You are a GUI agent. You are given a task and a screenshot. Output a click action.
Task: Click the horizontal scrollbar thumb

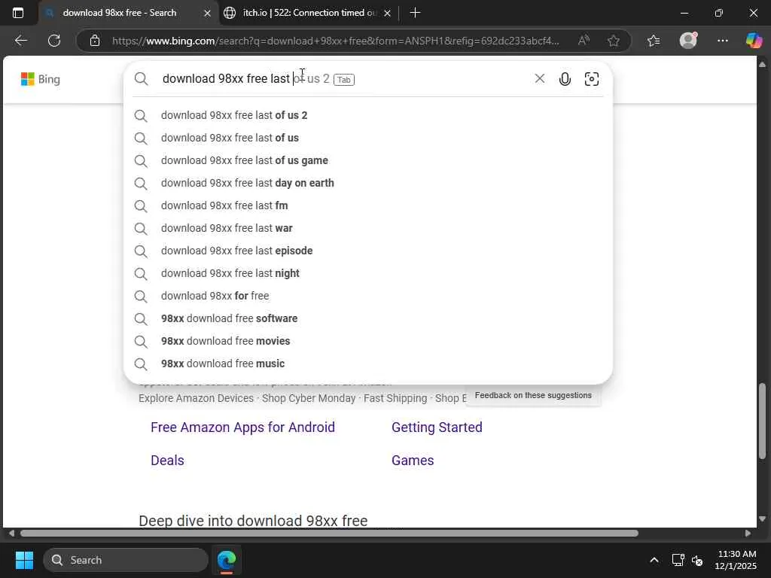(x=330, y=534)
